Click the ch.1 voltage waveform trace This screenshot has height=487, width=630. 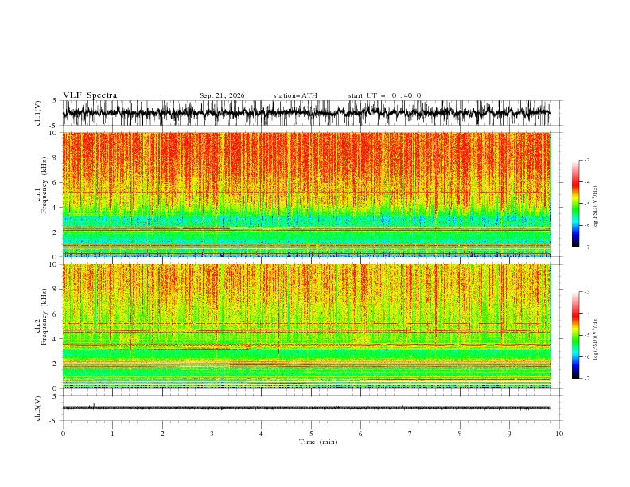(306, 113)
